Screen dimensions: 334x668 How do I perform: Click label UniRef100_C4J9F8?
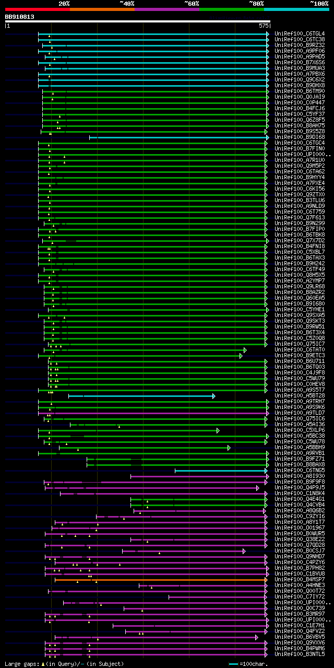tap(300, 373)
